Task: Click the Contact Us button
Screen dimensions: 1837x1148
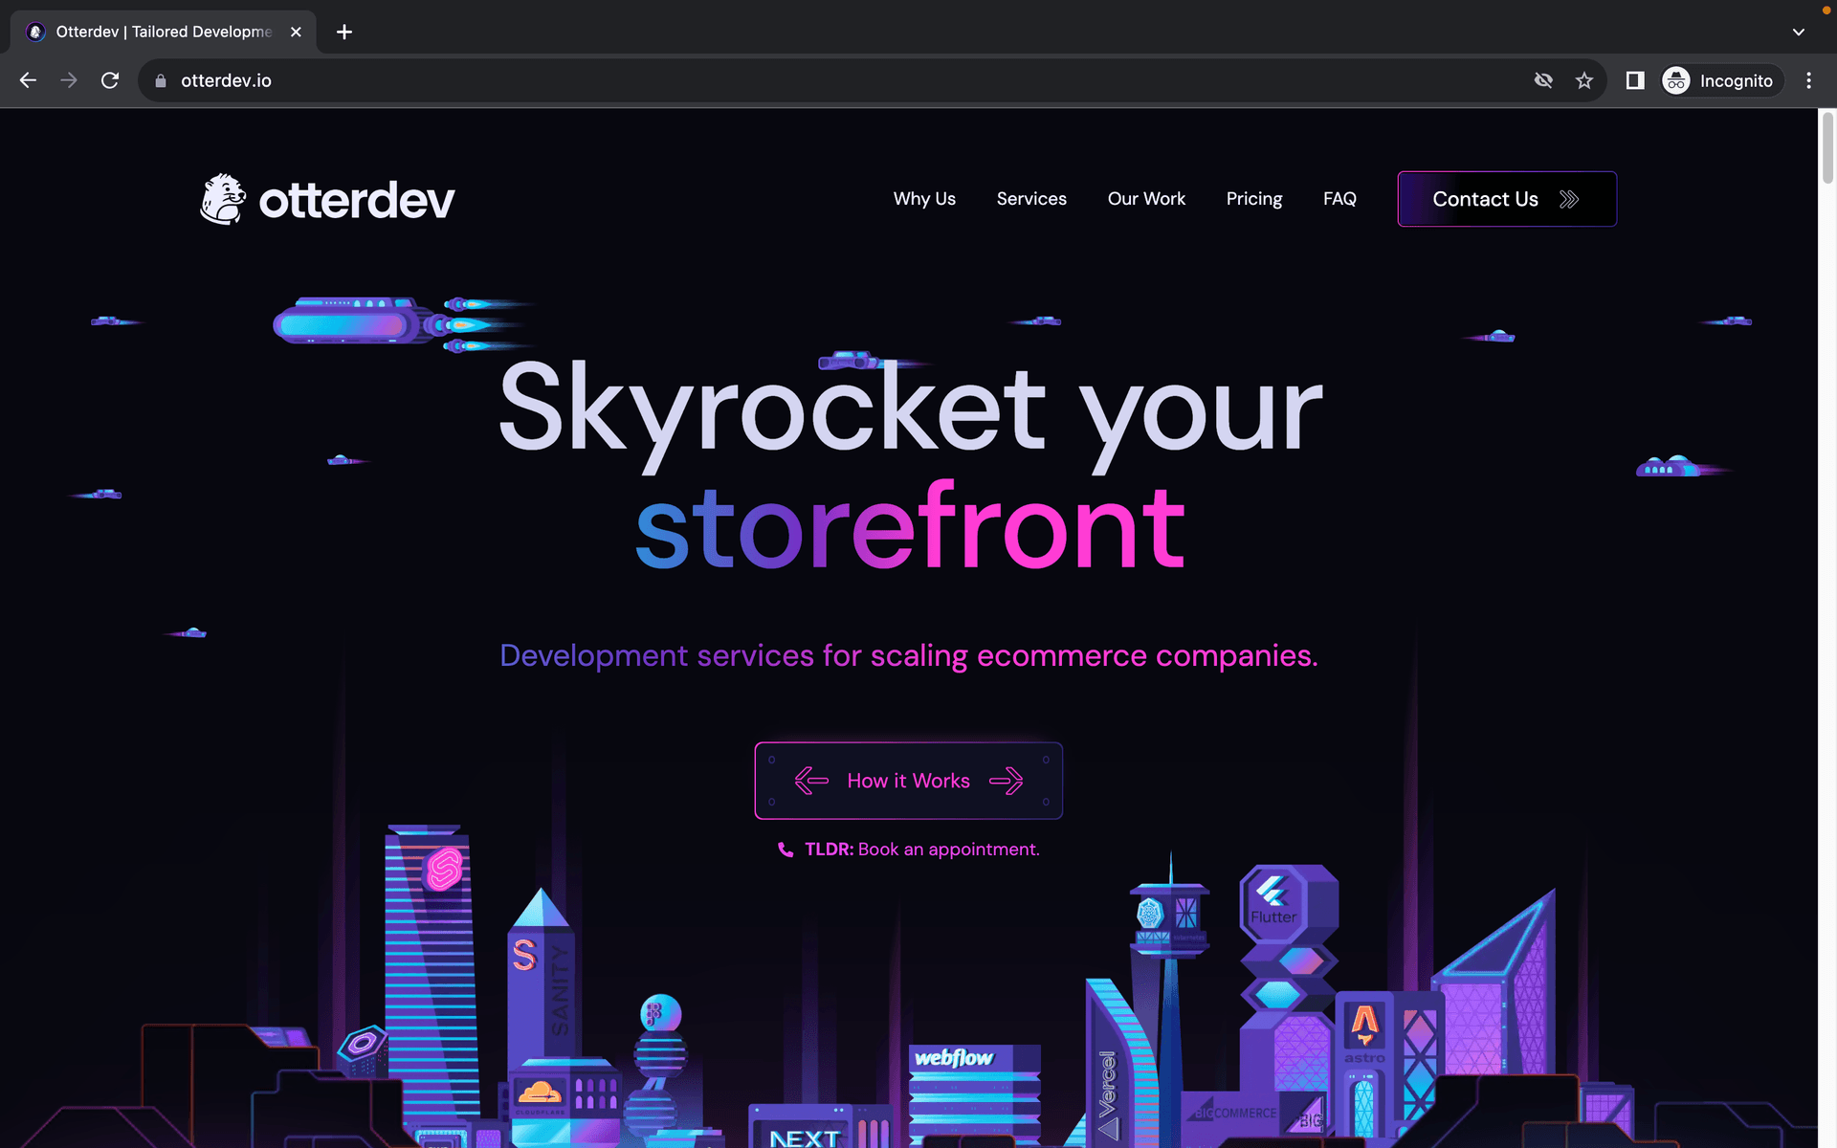Action: [1507, 199]
